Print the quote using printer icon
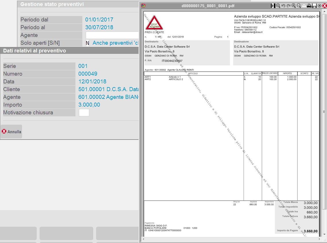Image resolution: width=327 pixels, height=243 pixels. click(309, 6)
